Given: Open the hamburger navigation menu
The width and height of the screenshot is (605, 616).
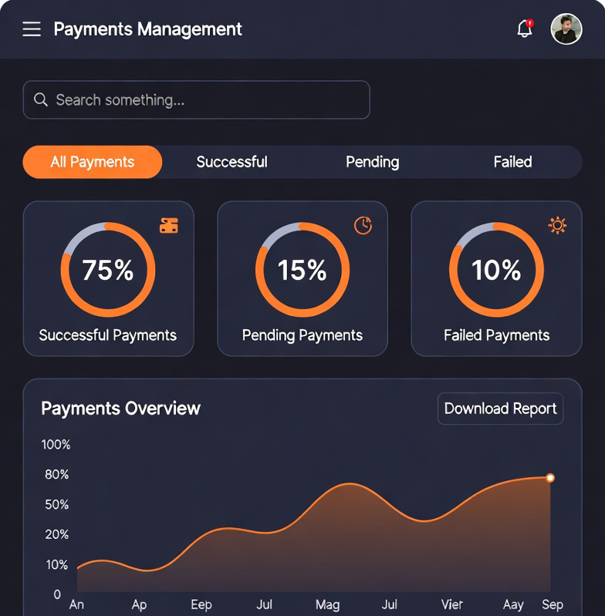Looking at the screenshot, I should (32, 29).
